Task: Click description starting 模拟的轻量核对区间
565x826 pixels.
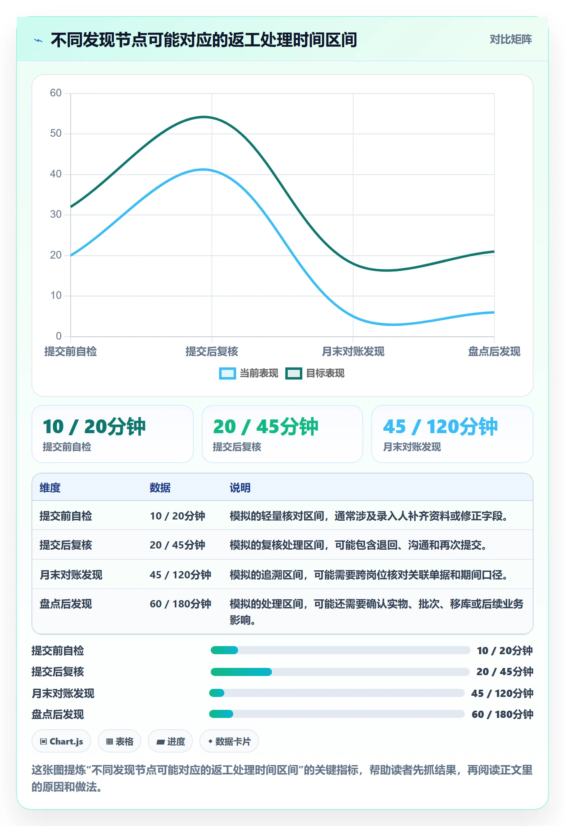Action: pos(369,516)
